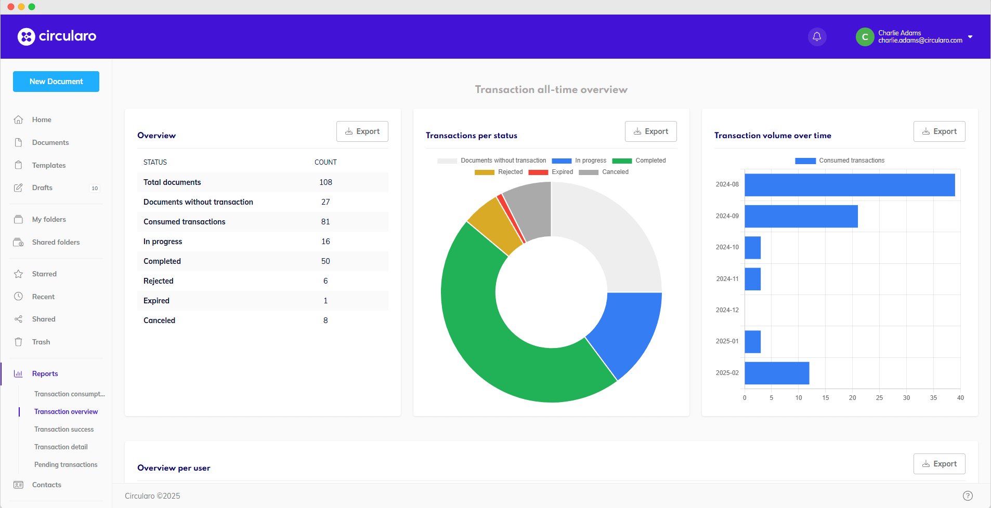This screenshot has width=991, height=508.
Task: Click the Trash bin icon
Action: click(x=18, y=342)
